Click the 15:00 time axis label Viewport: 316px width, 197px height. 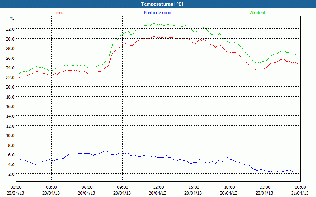pyautogui.click(x=194, y=188)
